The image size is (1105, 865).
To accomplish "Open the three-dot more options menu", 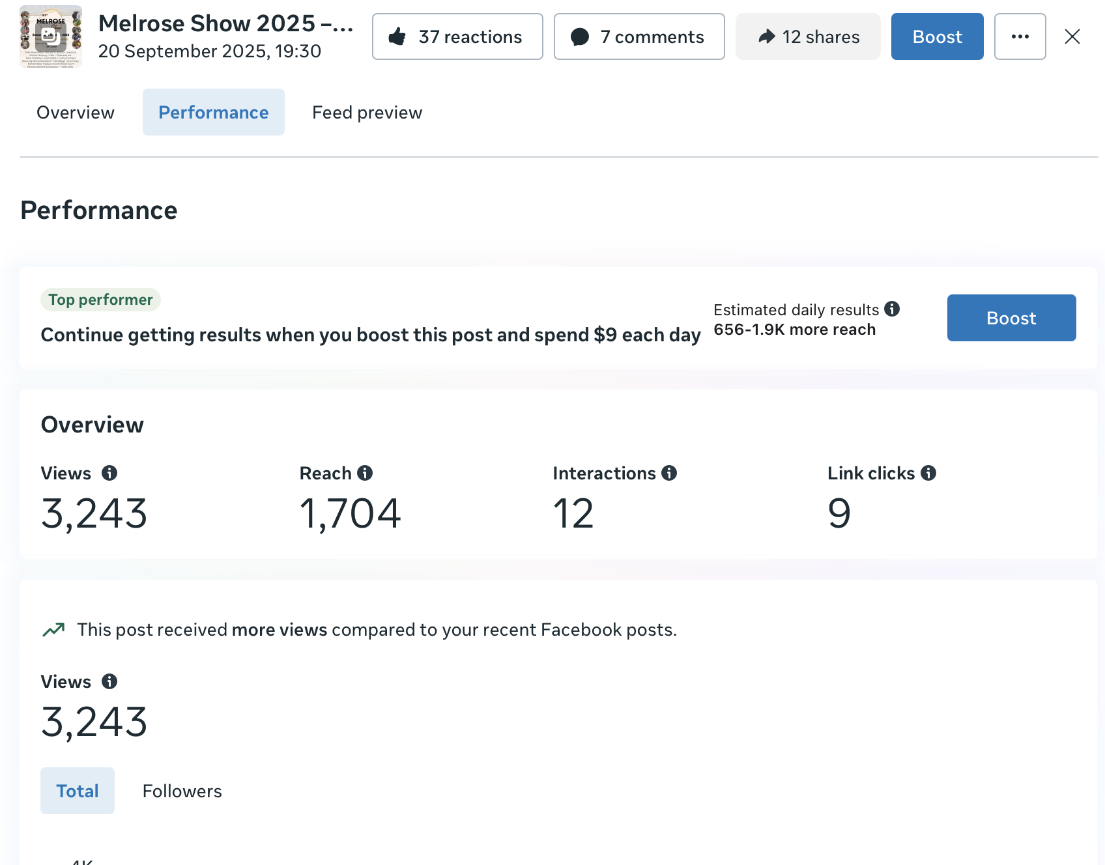I will [x=1020, y=36].
